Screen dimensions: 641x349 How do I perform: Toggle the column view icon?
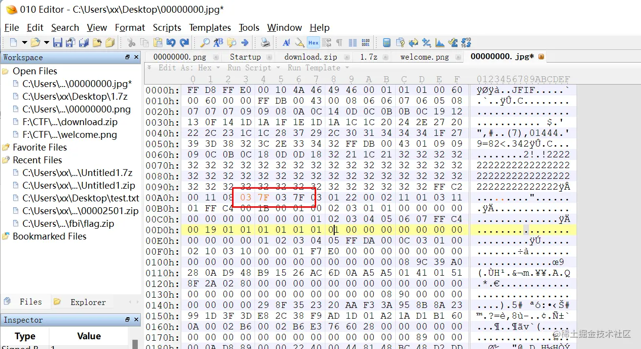[352, 43]
